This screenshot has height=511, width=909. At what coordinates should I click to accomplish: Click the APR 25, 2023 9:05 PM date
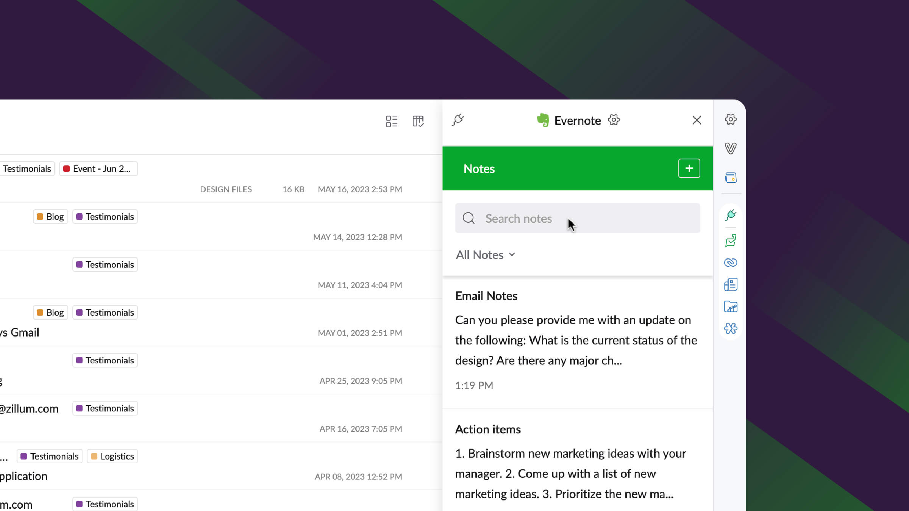tap(361, 381)
